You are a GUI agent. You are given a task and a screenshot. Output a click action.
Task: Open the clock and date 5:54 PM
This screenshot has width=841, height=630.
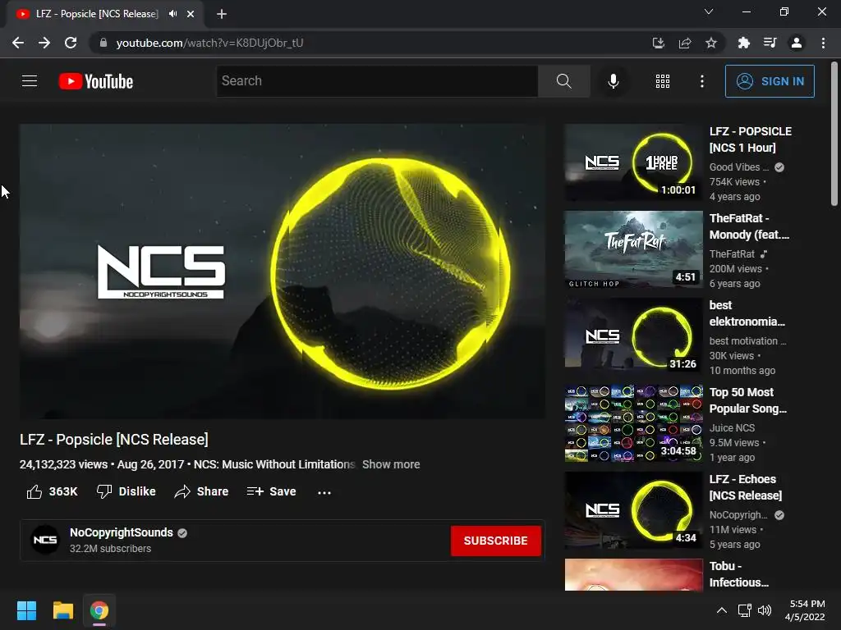point(805,610)
